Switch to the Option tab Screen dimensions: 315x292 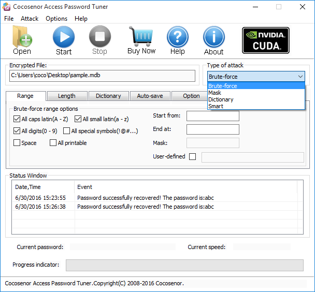click(x=190, y=96)
